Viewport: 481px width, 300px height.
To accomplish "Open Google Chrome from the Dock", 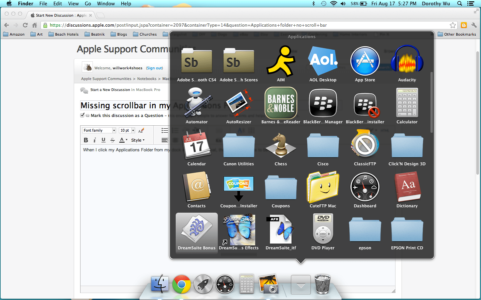I will 181,285.
